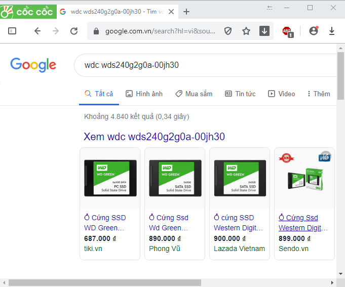Toggle the sidebar panel icon
Screen dimensions: 345x287
(12, 31)
